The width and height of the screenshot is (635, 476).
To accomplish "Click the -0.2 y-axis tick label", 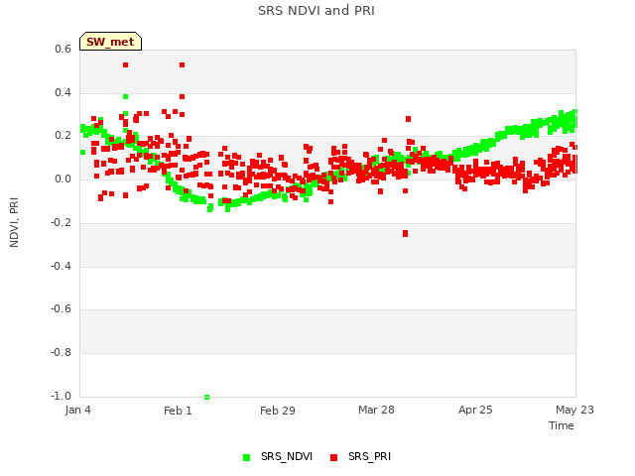I will point(61,222).
